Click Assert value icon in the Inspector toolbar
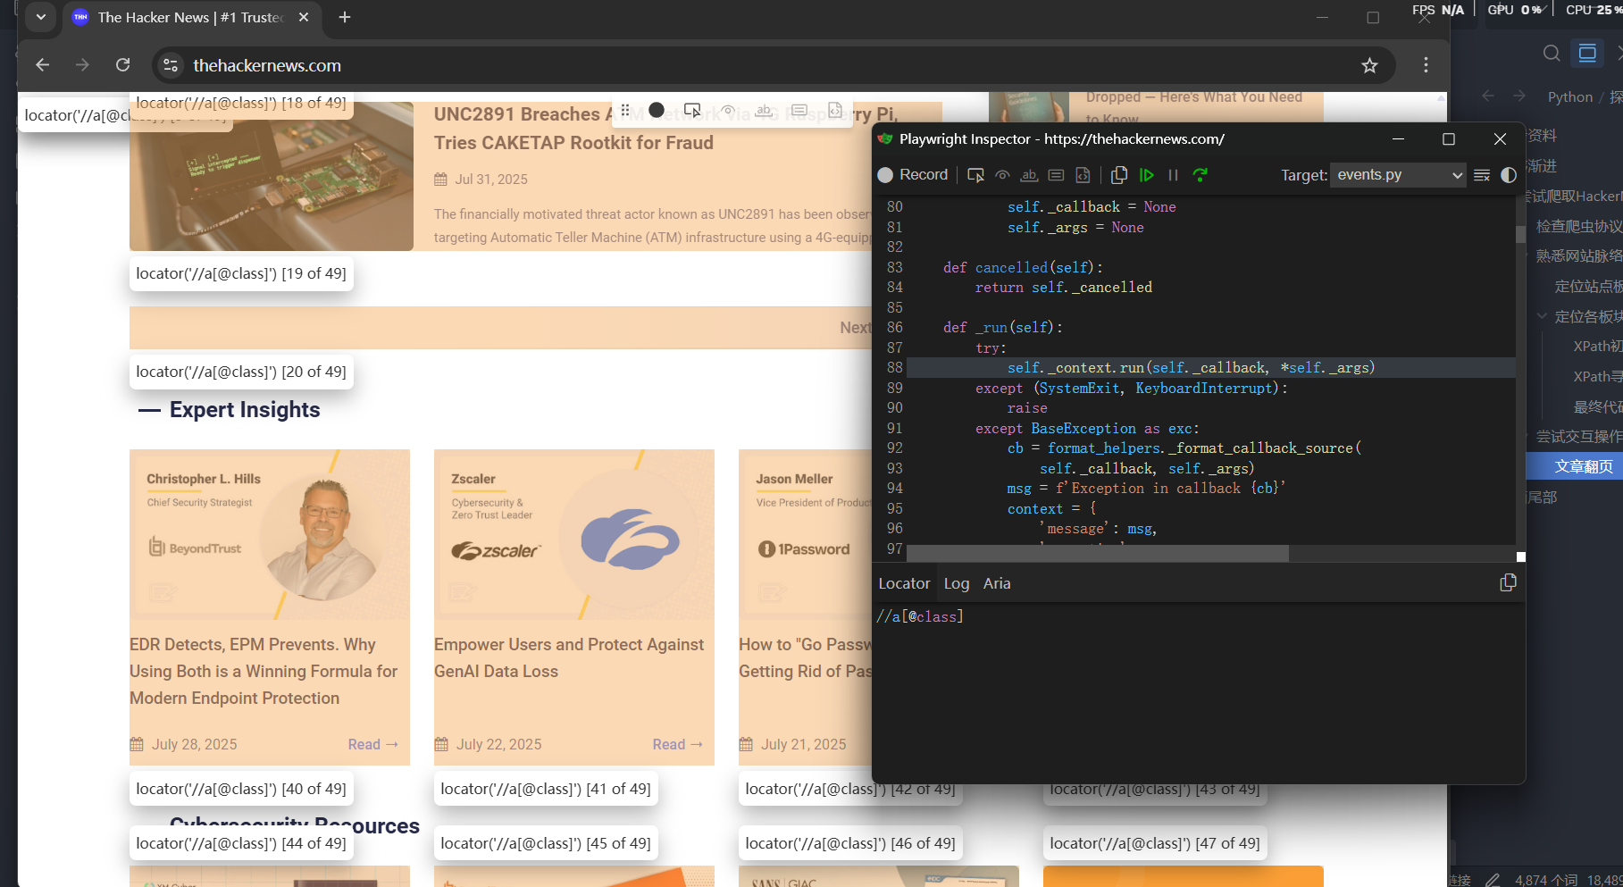Image resolution: width=1623 pixels, height=887 pixels. coord(1056,175)
